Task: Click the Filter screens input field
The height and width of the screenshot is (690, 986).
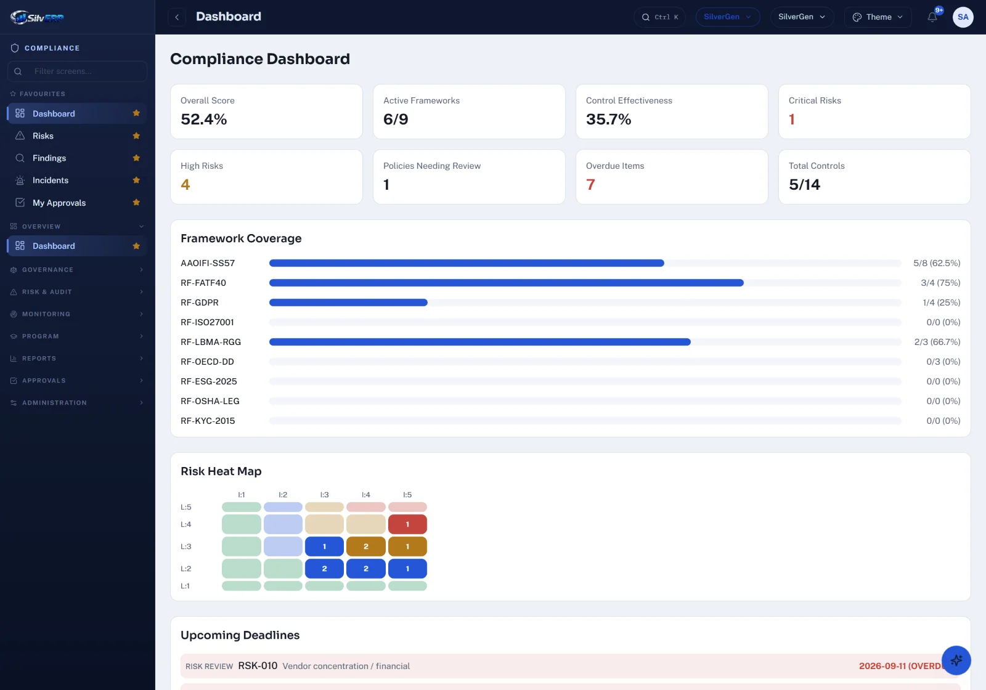Action: point(77,71)
